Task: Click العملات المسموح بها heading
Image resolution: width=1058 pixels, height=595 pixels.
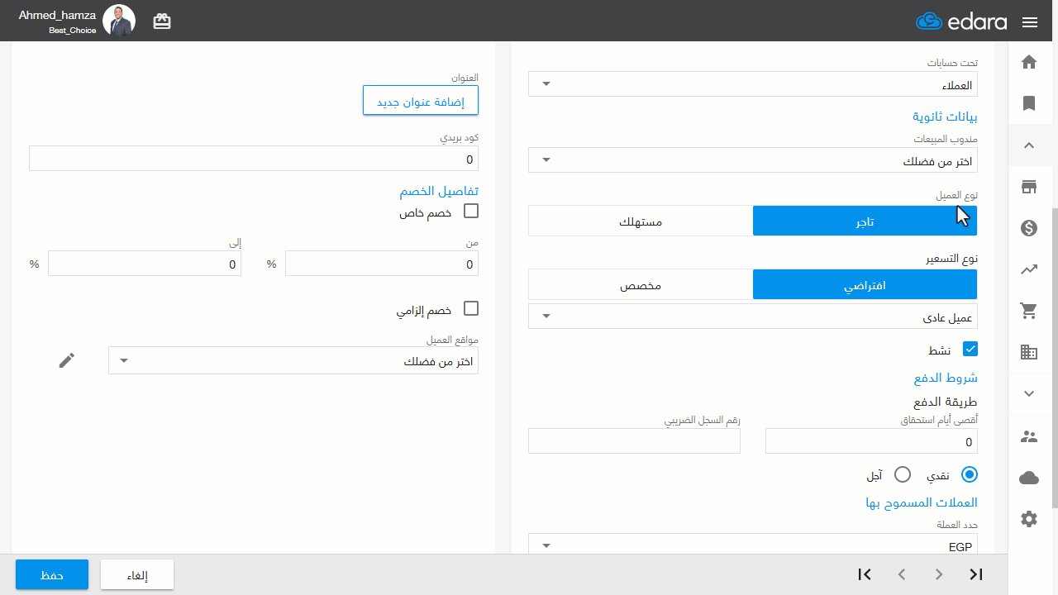Action: pyautogui.click(x=922, y=502)
